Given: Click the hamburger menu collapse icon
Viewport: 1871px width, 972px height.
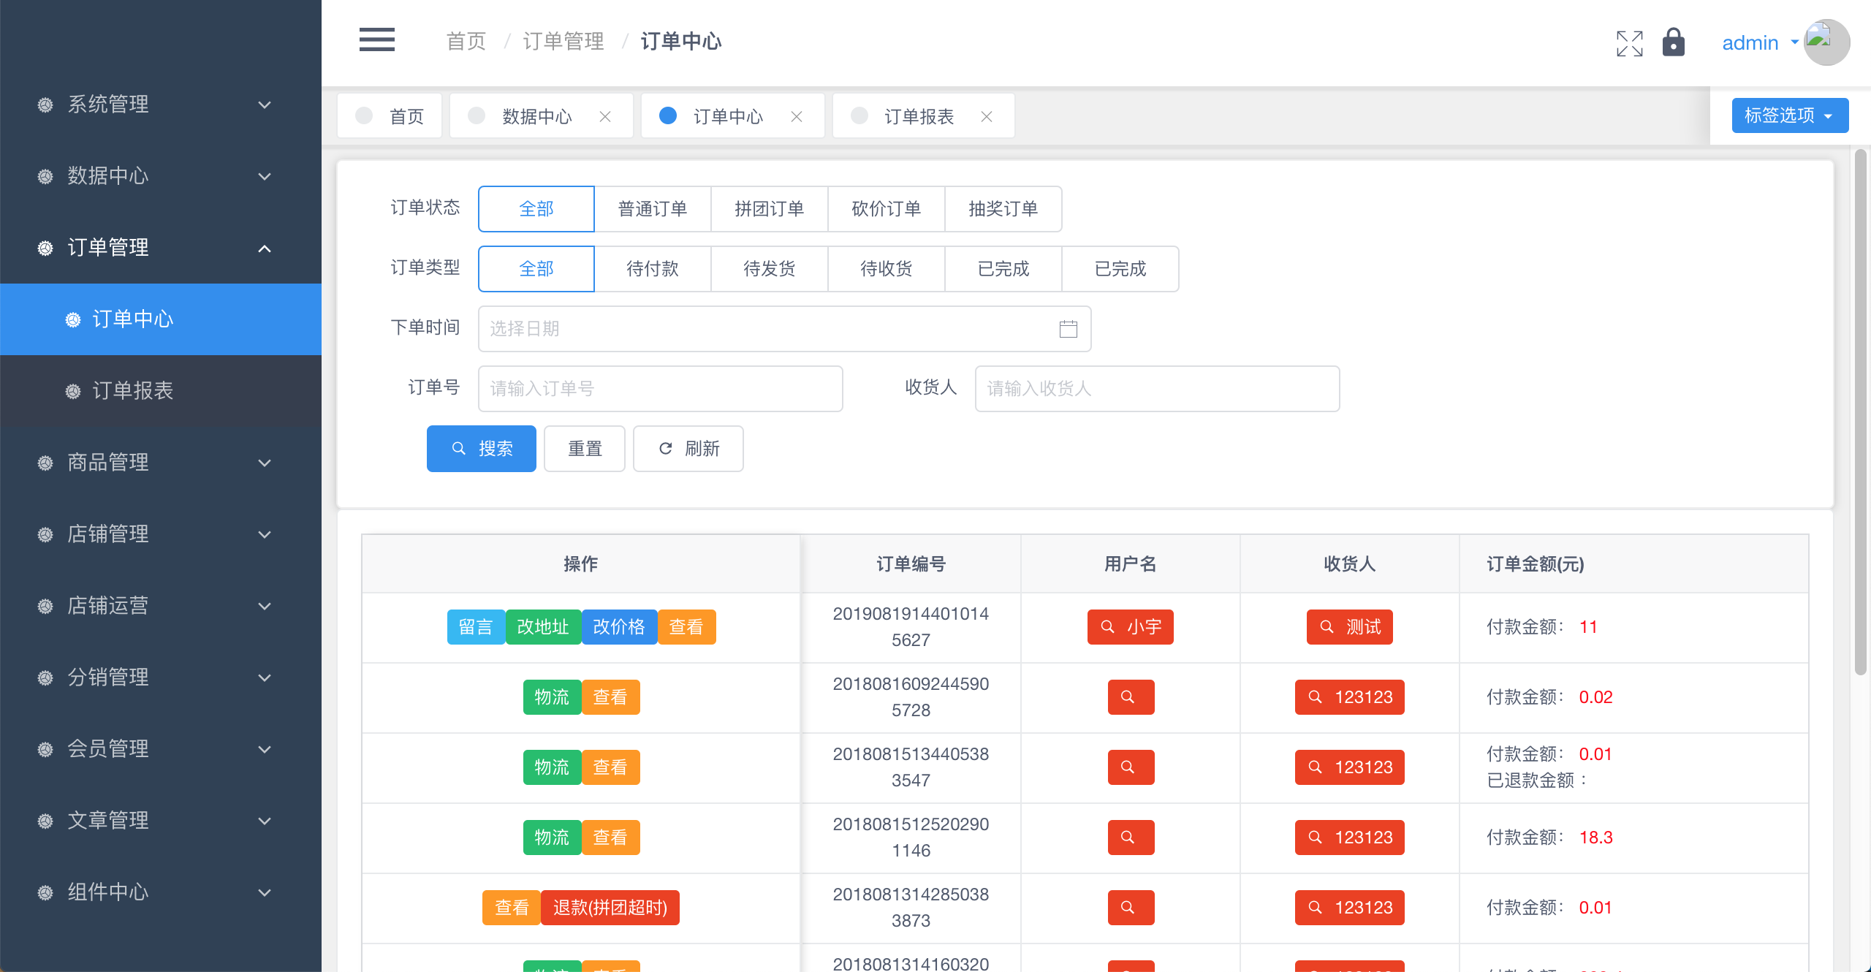Looking at the screenshot, I should 376,40.
